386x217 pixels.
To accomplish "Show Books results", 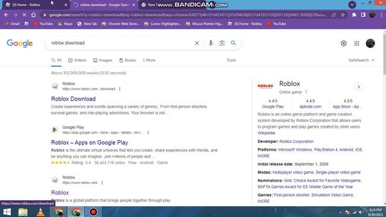I will (x=127, y=60).
